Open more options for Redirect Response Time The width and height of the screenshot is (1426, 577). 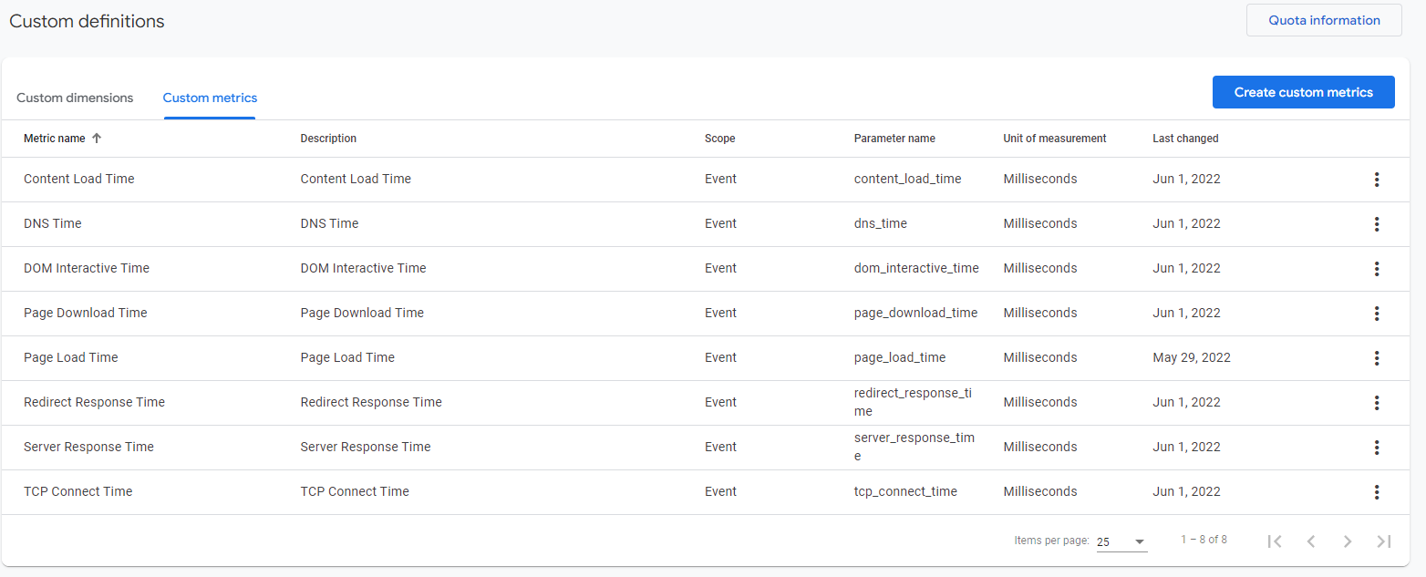click(1376, 403)
